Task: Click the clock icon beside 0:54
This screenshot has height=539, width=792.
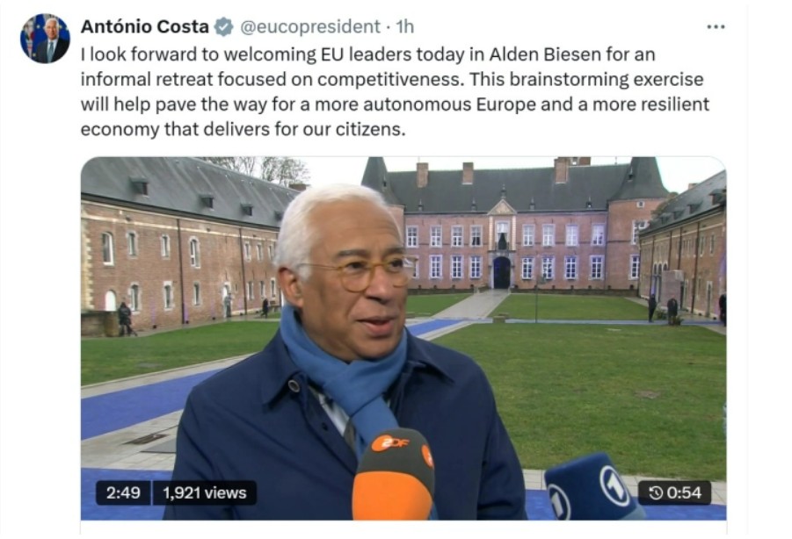Action: [655, 492]
